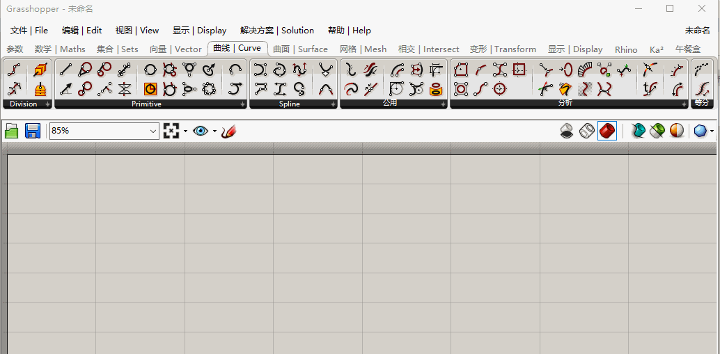Image resolution: width=720 pixels, height=354 pixels.
Task: Click the Circle Fit icon with many points
Action: pos(209,88)
